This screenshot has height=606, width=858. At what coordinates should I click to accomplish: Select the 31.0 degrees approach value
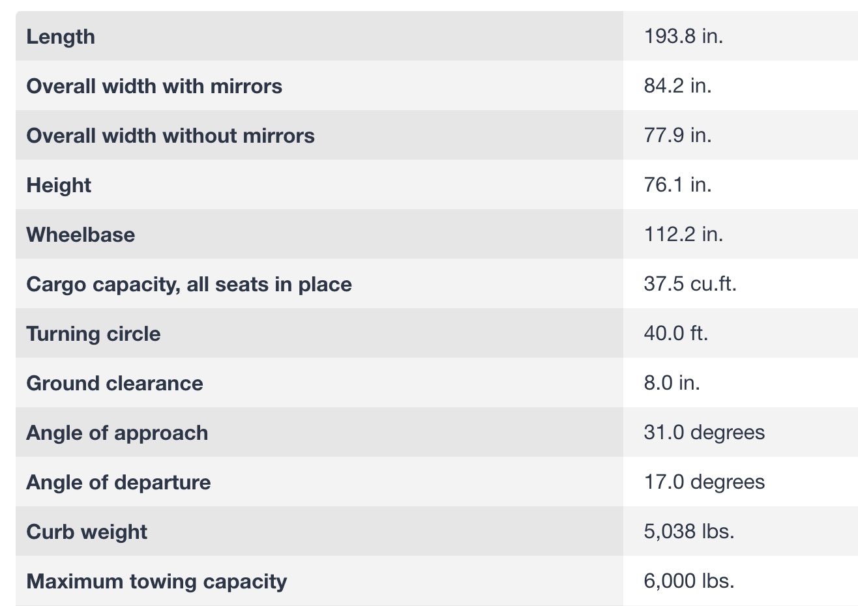[x=704, y=432]
